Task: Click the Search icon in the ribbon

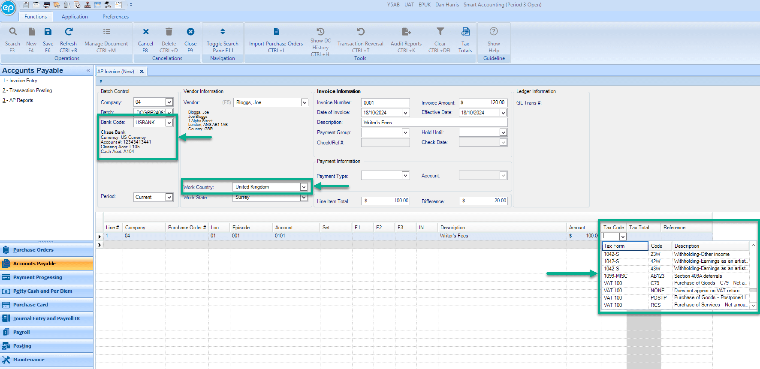Action: click(13, 32)
